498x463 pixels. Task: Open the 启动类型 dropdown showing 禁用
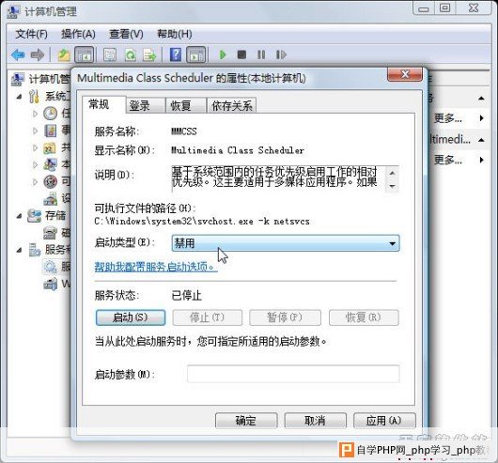[286, 243]
